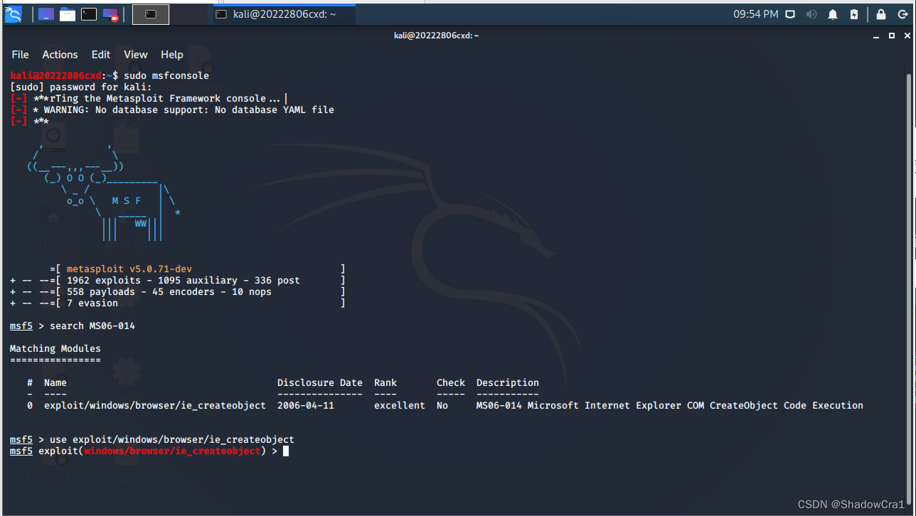The width and height of the screenshot is (916, 516).
Task: Click the terminal cursor at the prompt
Action: click(286, 451)
